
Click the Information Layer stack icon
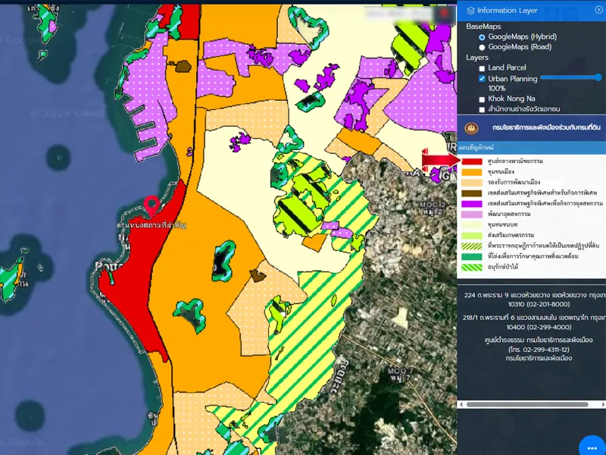click(x=470, y=11)
